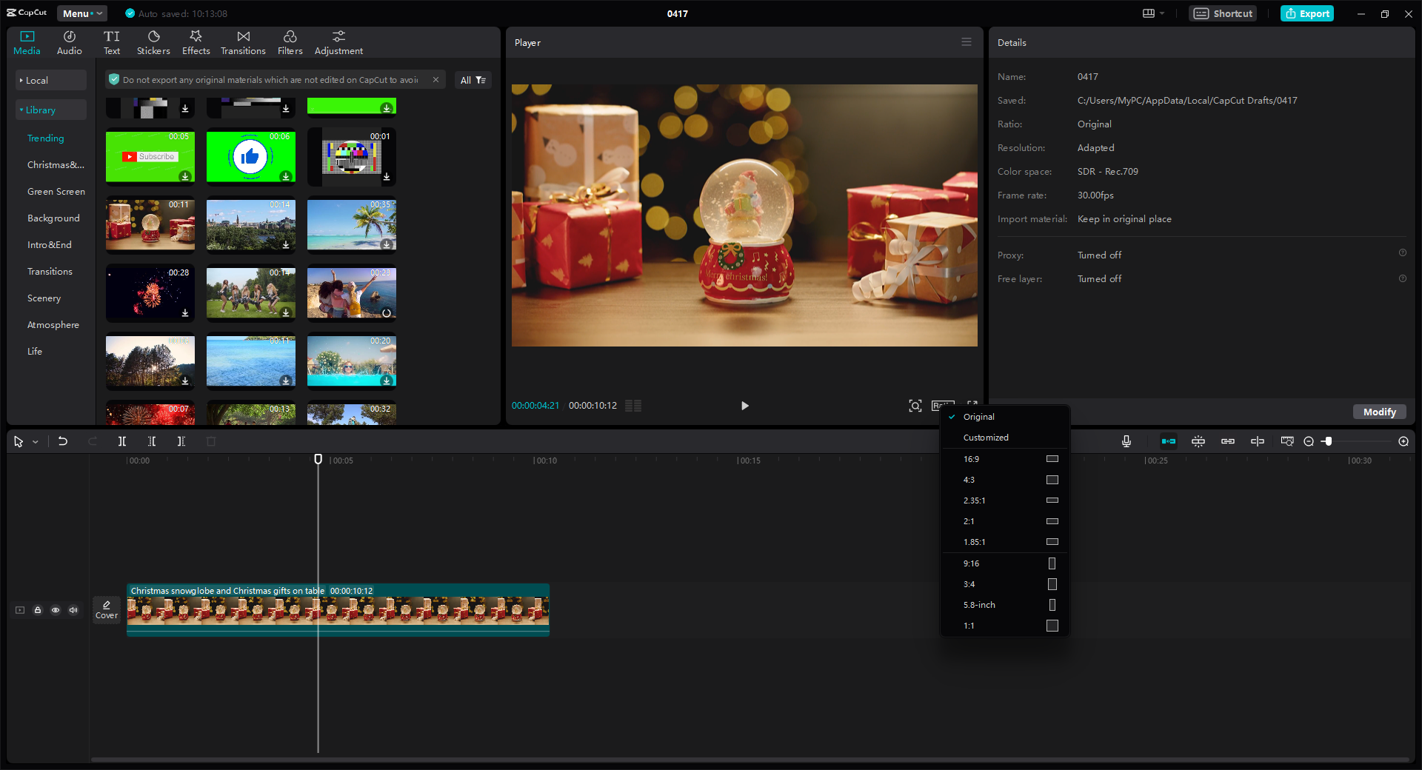Open the Menu dropdown at top left
This screenshot has height=770, width=1422.
tap(81, 13)
